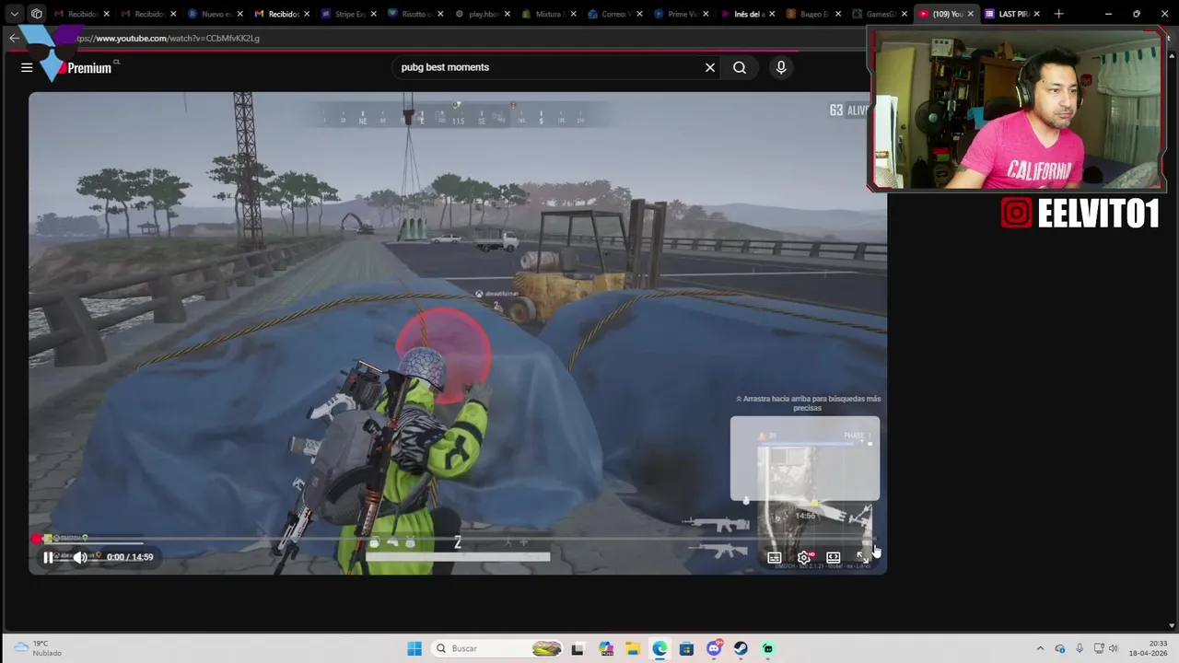The height and width of the screenshot is (663, 1179).
Task: Open the video settings gear
Action: pos(804,557)
